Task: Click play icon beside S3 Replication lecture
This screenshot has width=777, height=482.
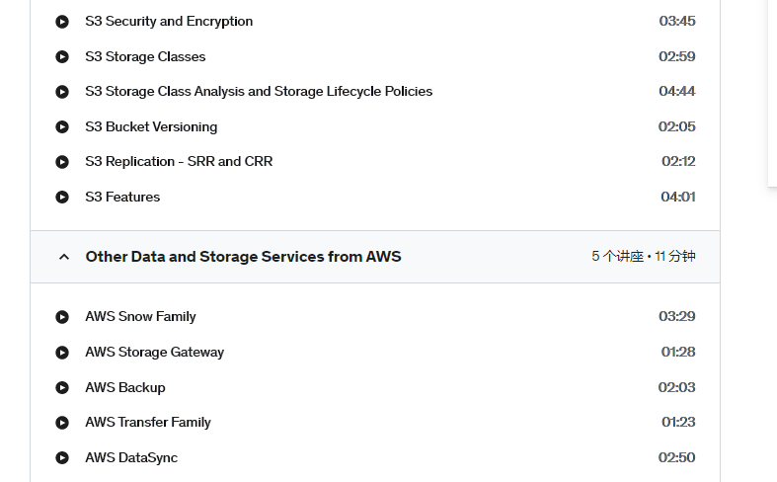Action: click(x=62, y=162)
